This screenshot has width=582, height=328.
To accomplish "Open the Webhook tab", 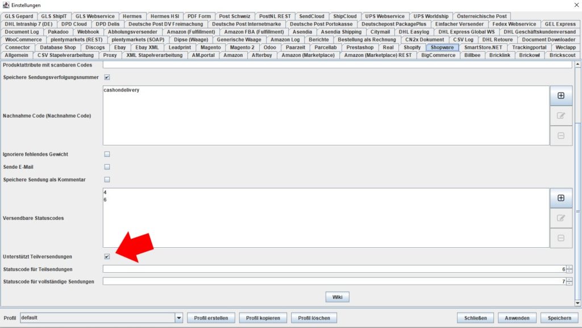I will (x=88, y=32).
